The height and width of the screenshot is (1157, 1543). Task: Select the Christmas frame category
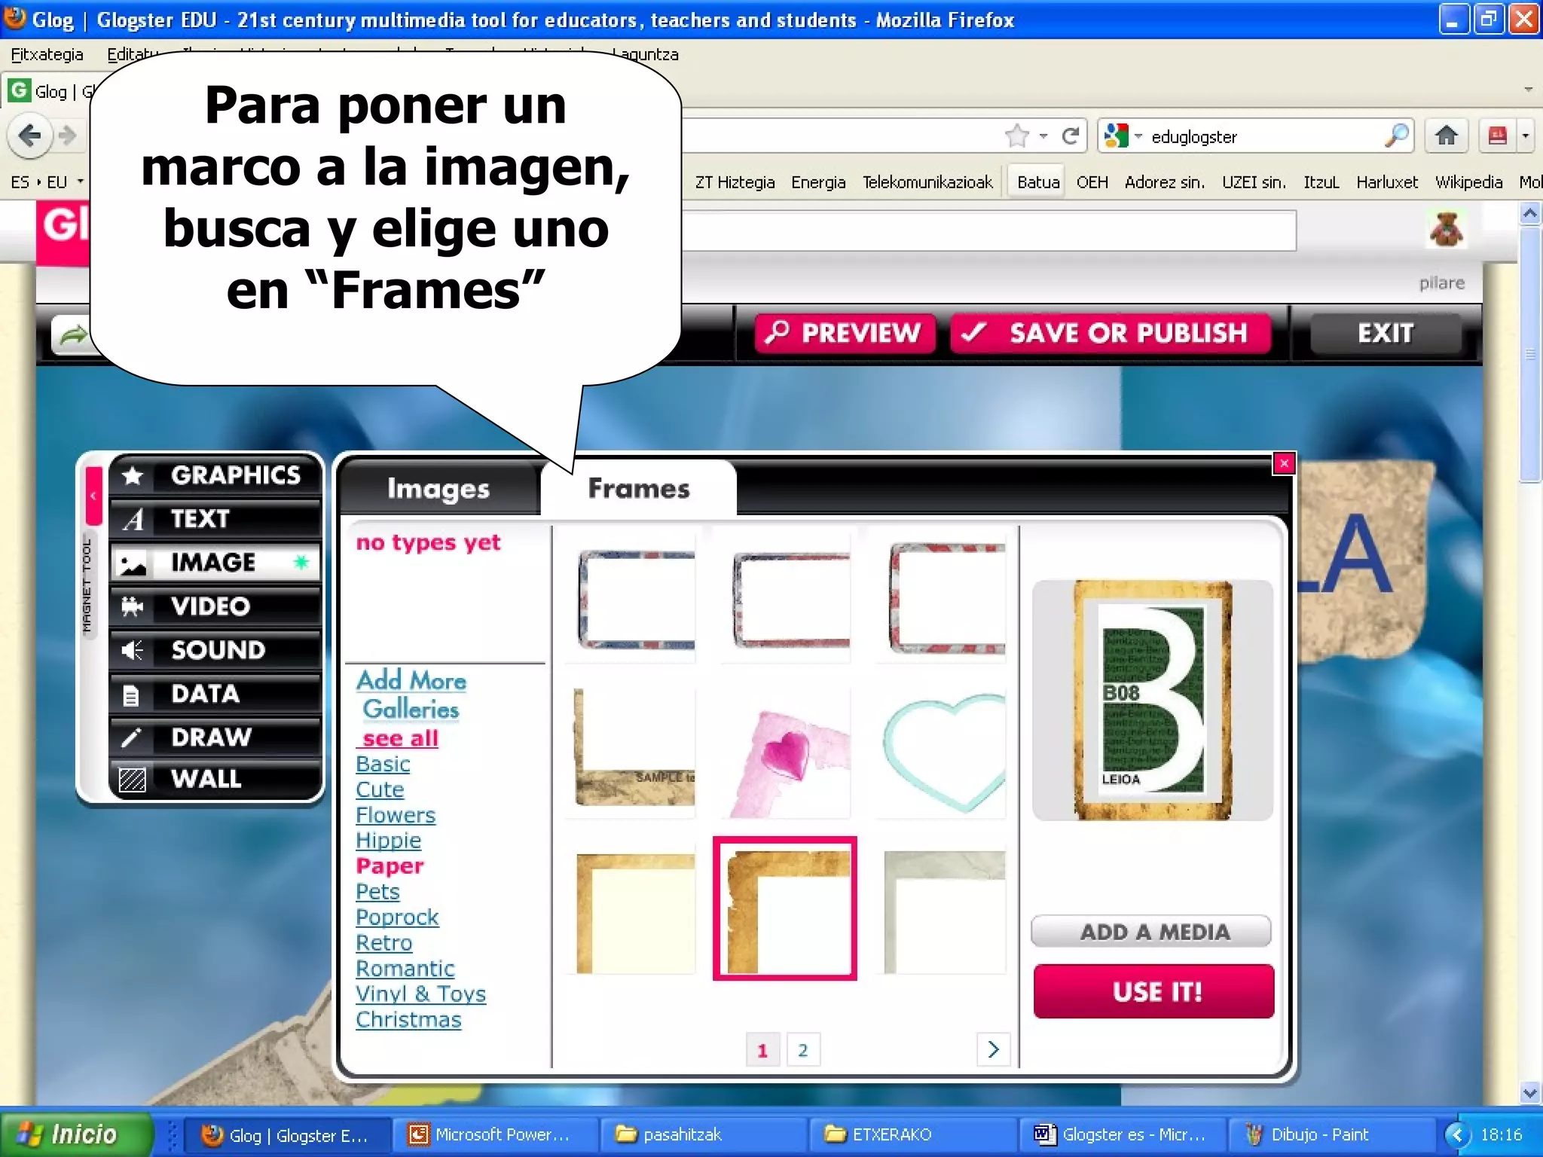pos(408,1020)
